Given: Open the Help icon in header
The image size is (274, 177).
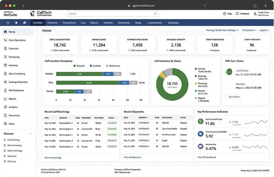Looking at the screenshot, I should point(224,14).
